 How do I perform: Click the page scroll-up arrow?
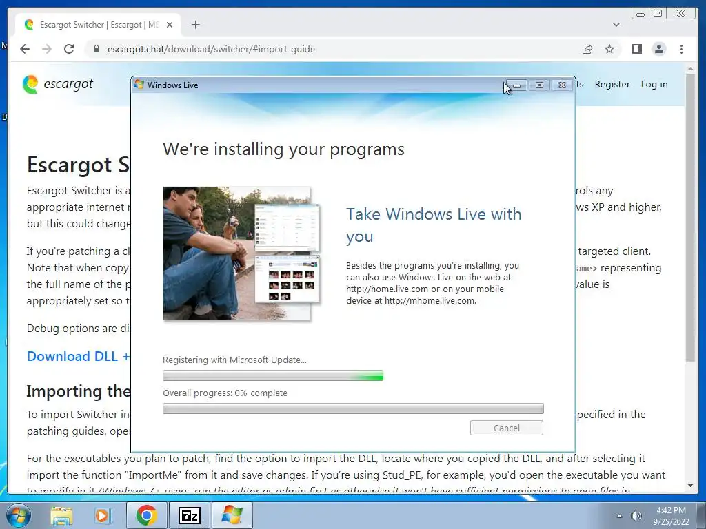[691, 69]
